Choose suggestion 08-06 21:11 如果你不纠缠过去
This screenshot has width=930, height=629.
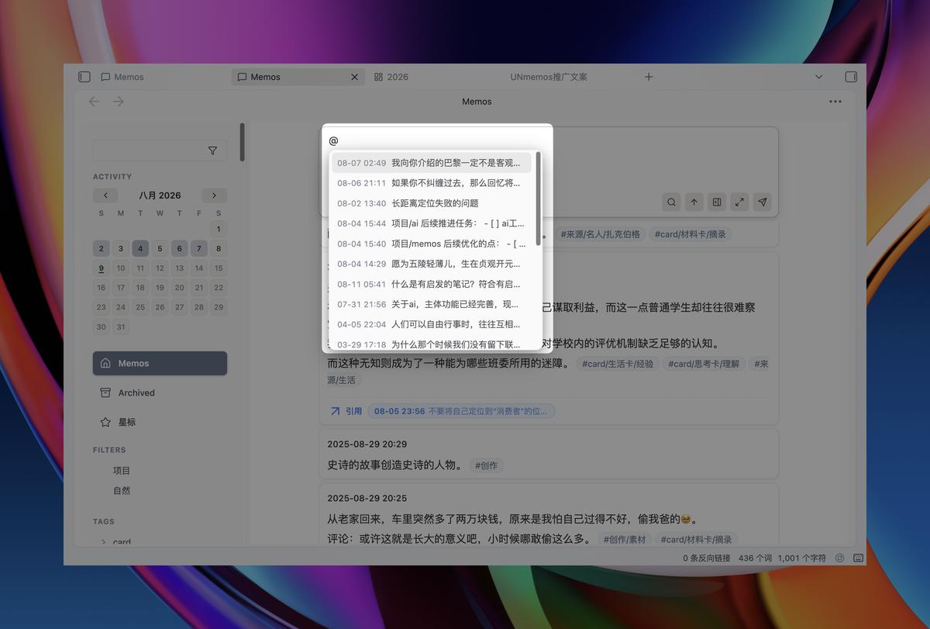click(x=431, y=183)
